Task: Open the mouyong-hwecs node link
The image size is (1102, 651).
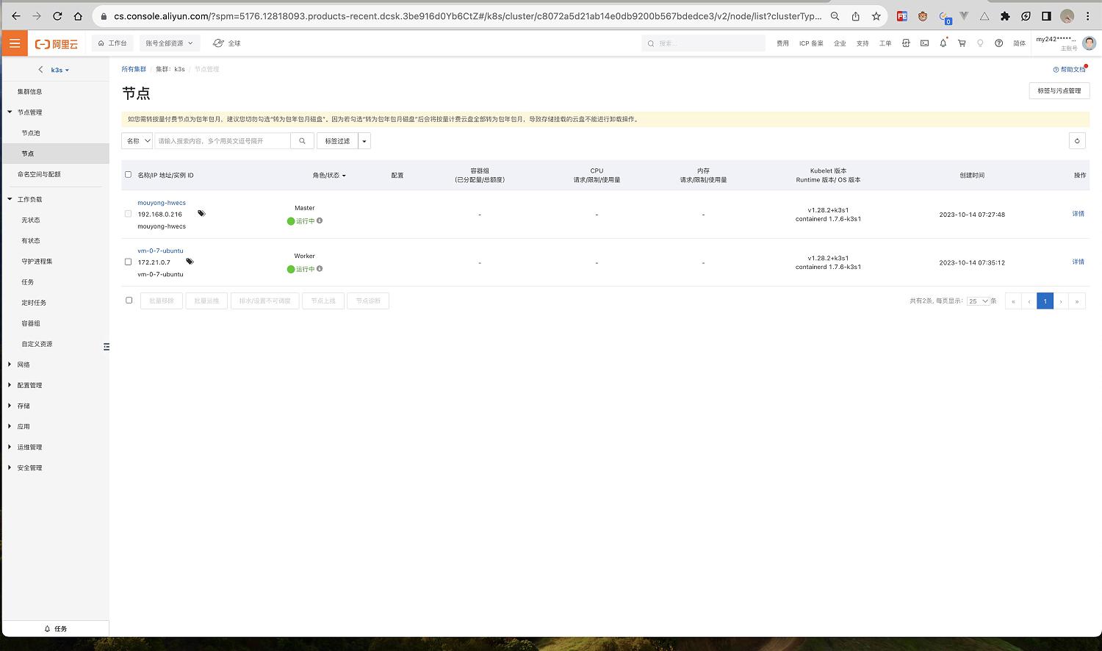Action: 162,203
